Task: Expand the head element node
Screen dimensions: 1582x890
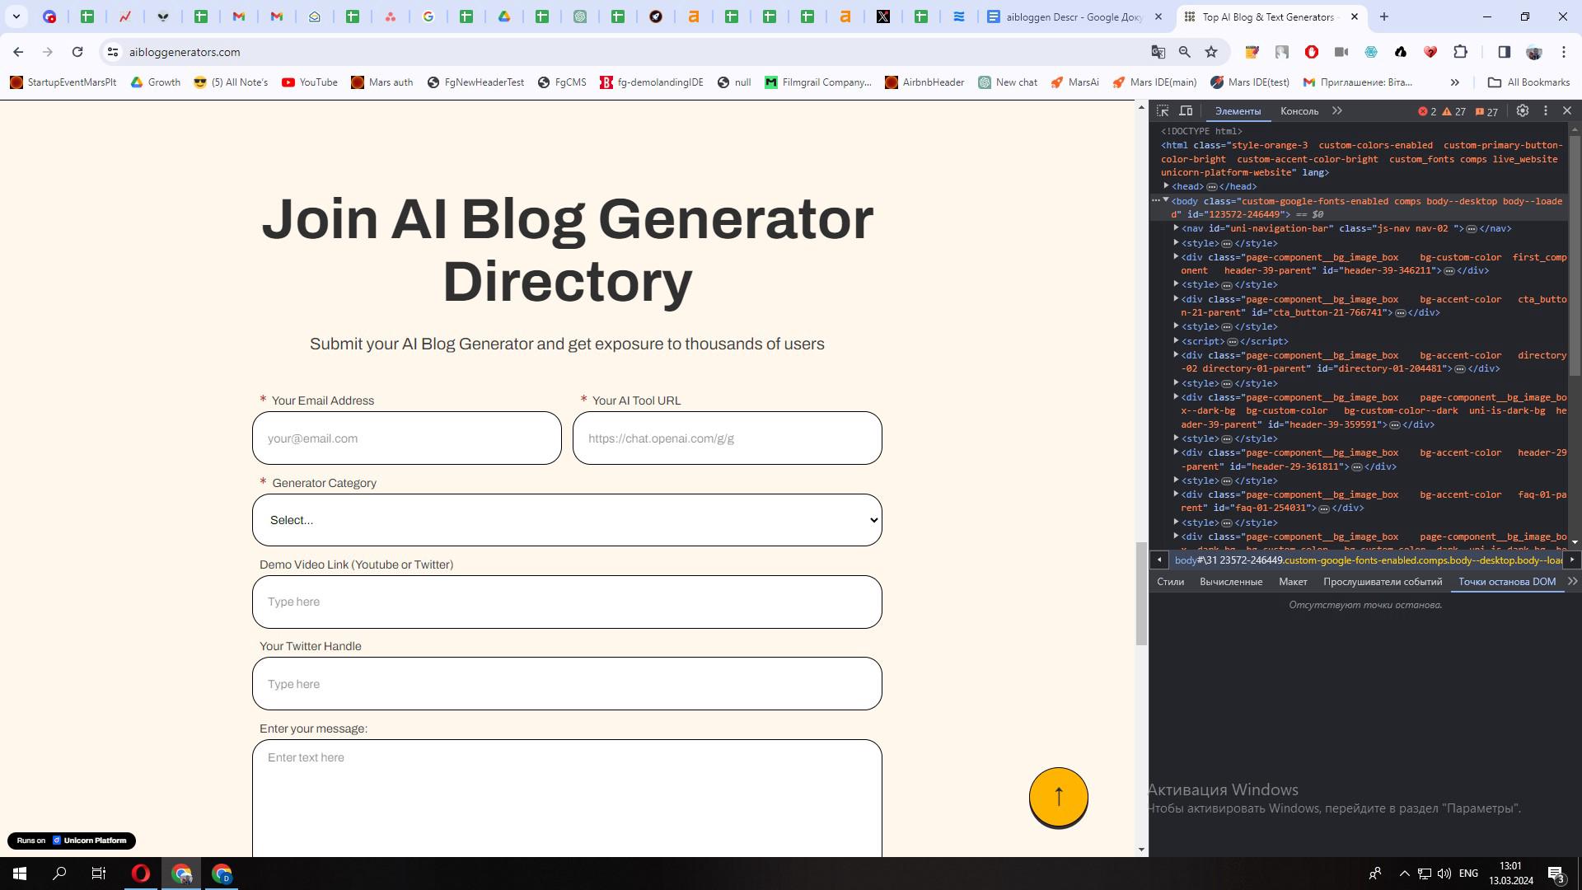Action: tap(1167, 186)
